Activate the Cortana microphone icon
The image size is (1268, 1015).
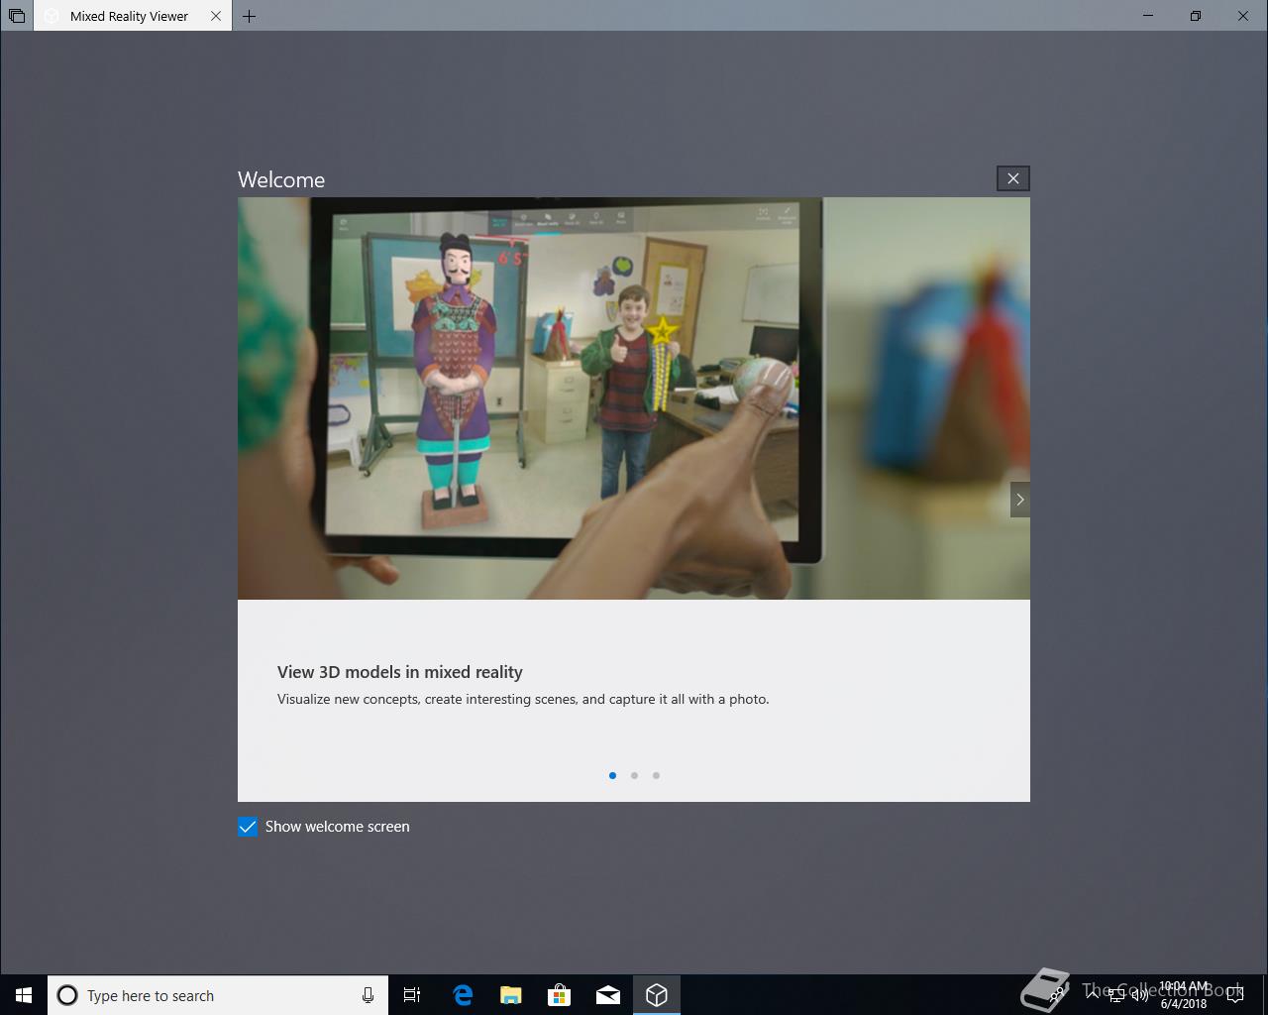coord(368,995)
